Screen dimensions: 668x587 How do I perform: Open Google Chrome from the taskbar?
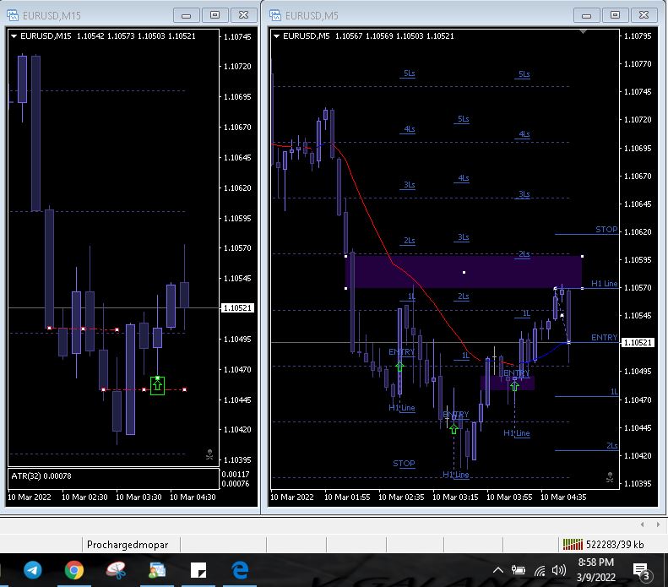click(x=74, y=570)
